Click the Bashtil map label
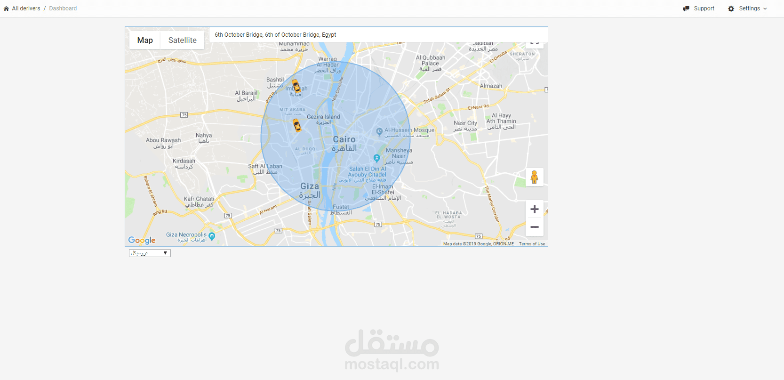Screen dimensions: 784x380 point(275,82)
